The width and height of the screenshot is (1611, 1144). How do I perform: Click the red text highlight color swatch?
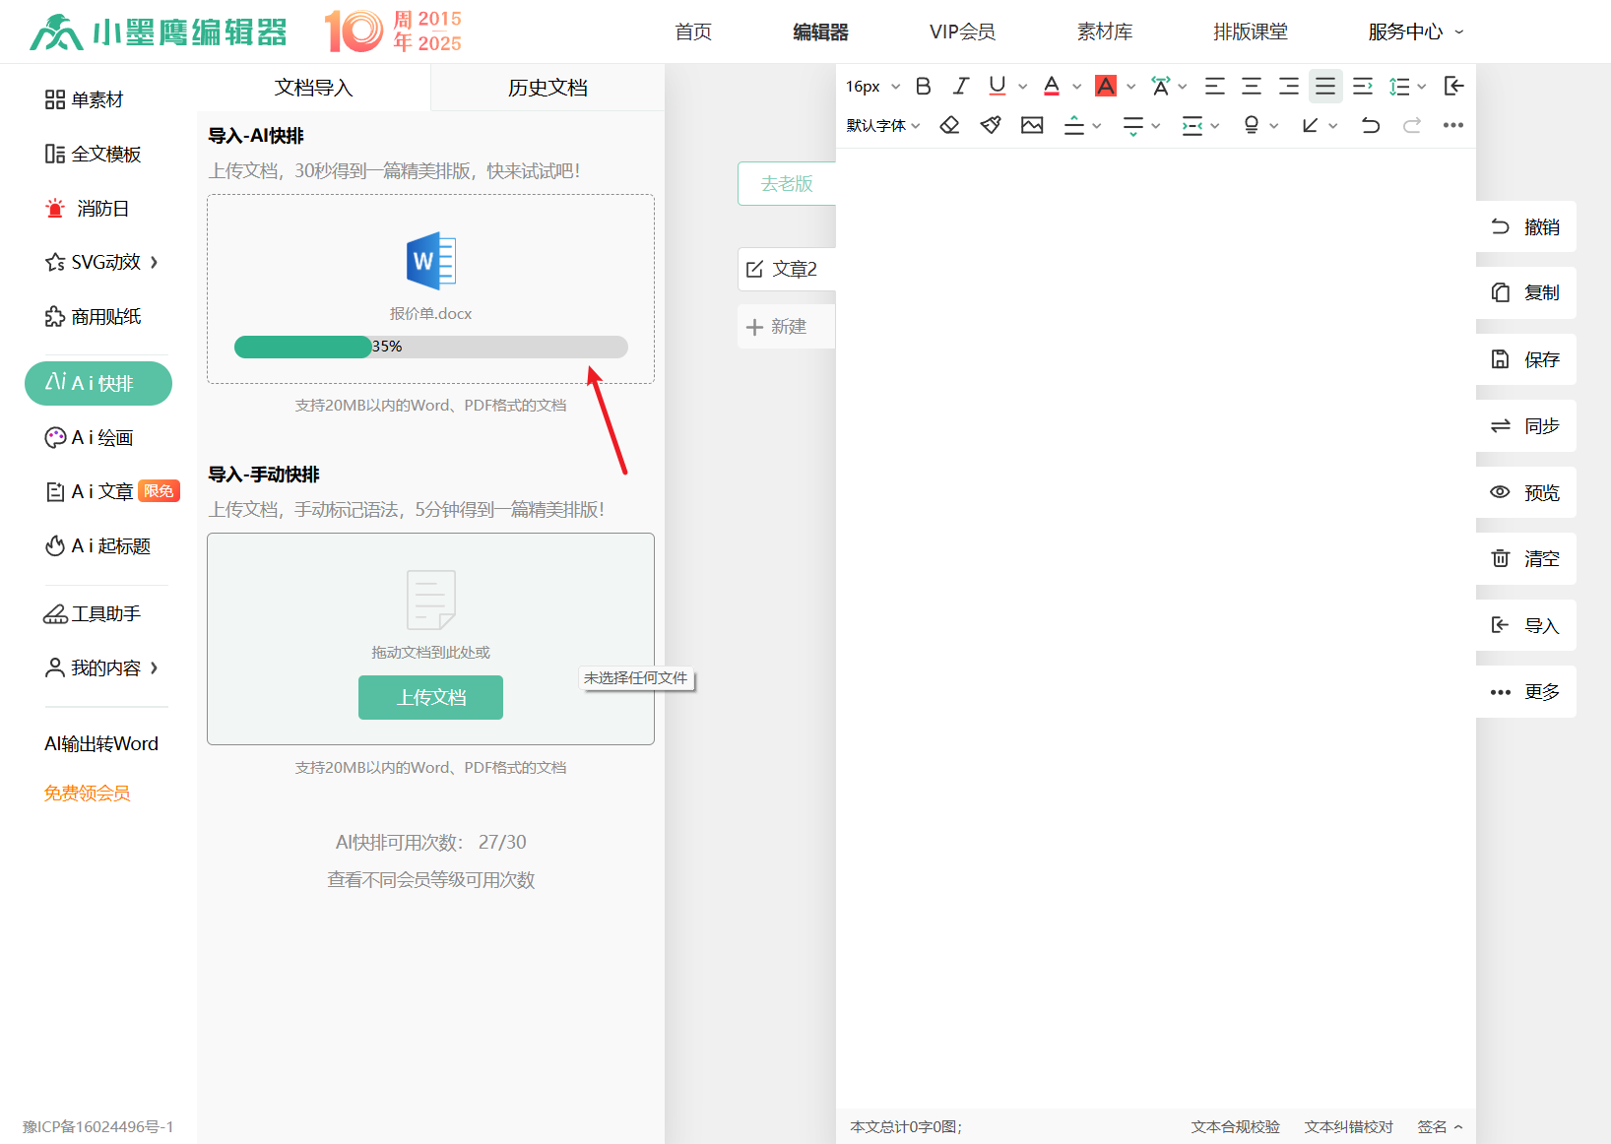(x=1106, y=87)
